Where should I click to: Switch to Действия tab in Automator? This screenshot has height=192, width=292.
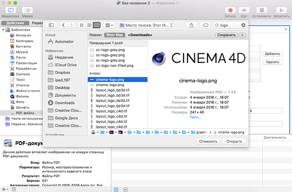(x=15, y=23)
